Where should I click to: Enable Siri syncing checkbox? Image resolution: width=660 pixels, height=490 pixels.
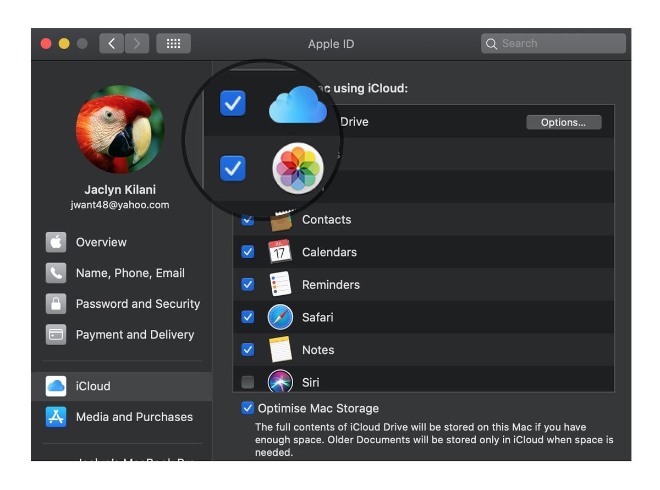coord(248,382)
